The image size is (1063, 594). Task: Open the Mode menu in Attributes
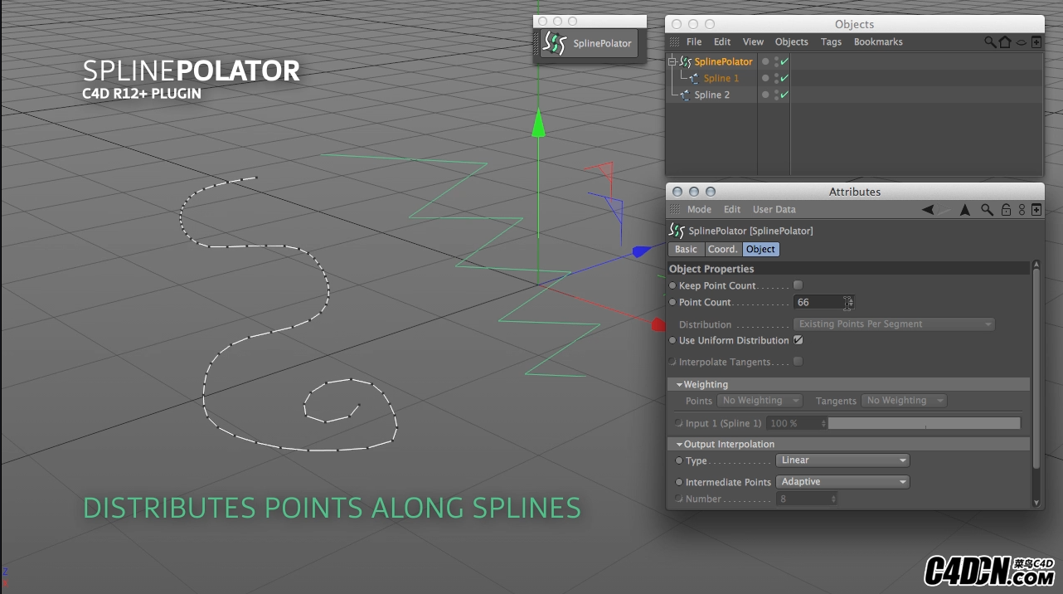(x=699, y=210)
